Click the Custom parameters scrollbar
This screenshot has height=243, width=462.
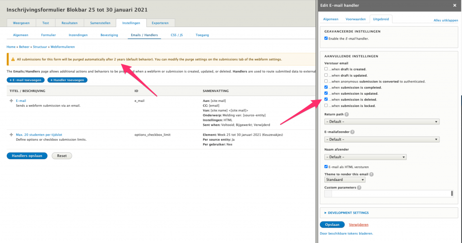coord(452,193)
